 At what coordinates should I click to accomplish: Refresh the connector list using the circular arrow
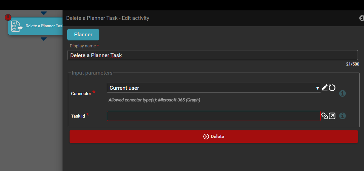click(x=332, y=88)
